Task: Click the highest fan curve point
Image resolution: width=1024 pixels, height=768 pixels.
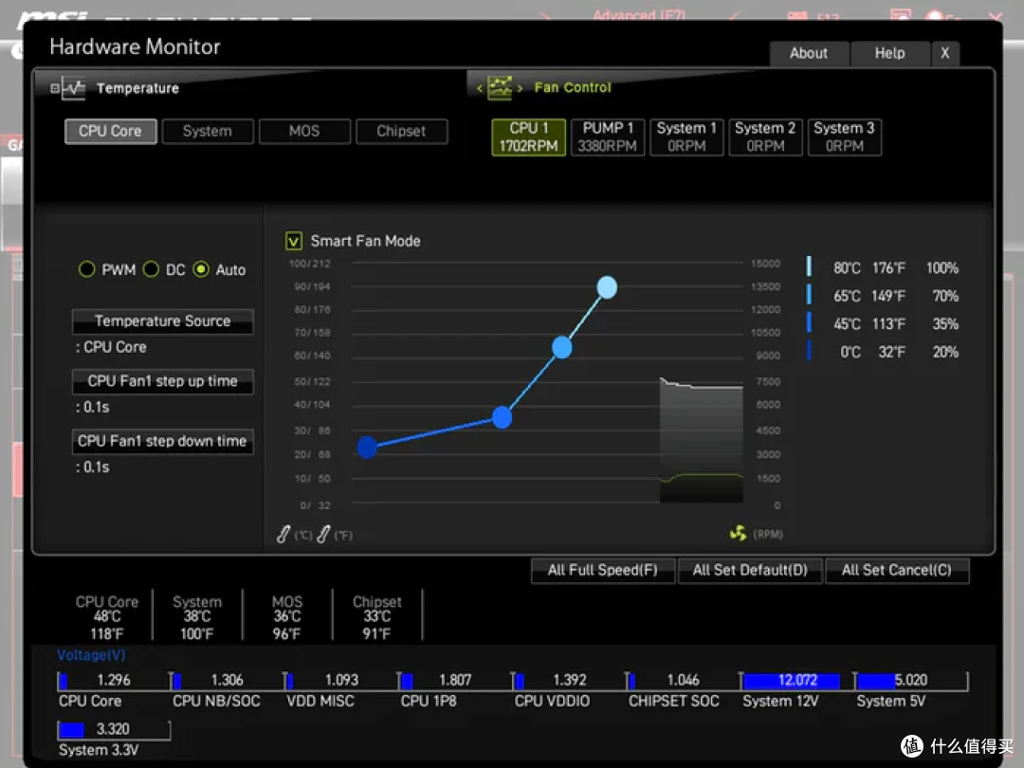Action: click(607, 287)
